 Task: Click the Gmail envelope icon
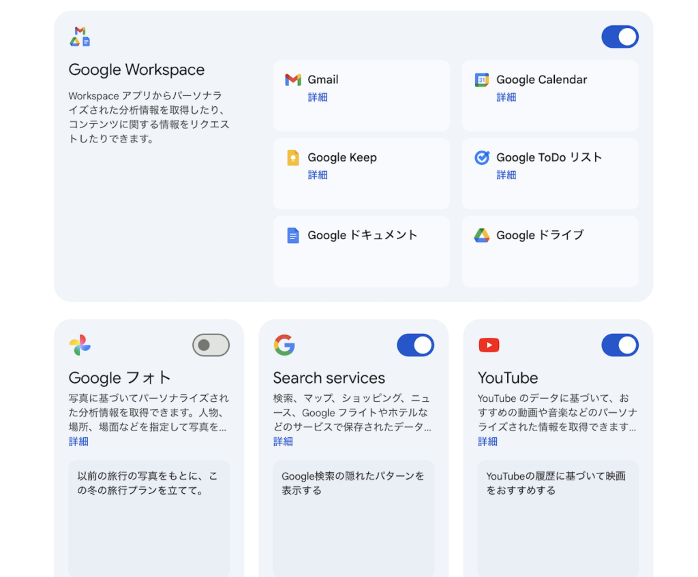[293, 80]
